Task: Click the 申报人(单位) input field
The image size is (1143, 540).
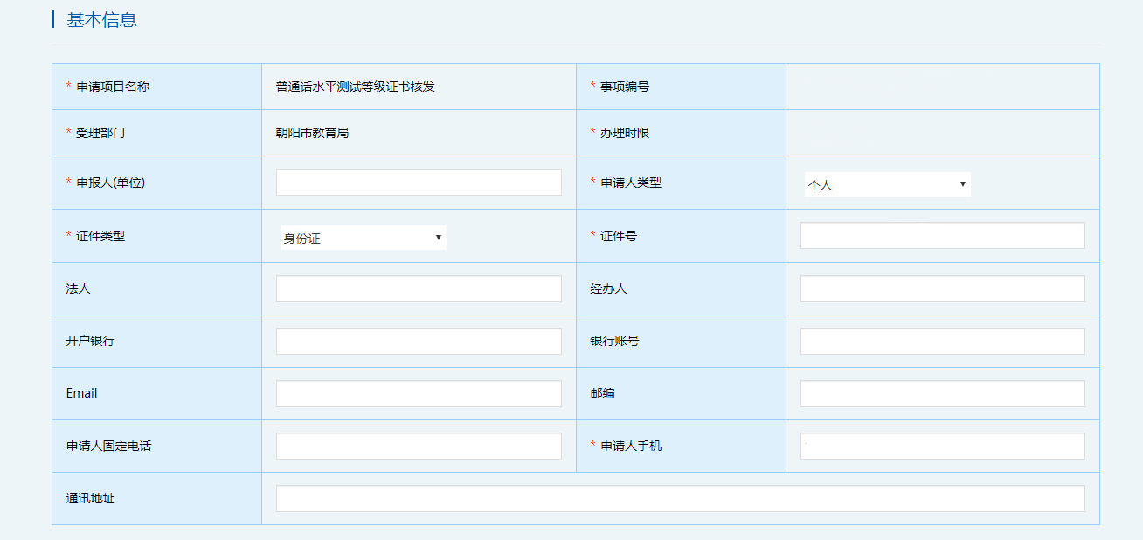Action: (419, 183)
